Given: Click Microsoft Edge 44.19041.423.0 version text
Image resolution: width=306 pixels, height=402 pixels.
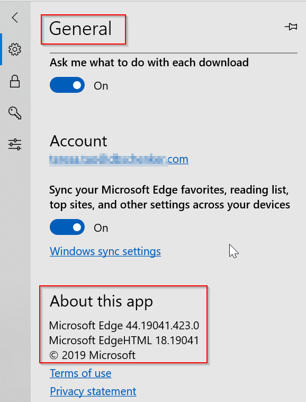Looking at the screenshot, I should (x=124, y=326).
